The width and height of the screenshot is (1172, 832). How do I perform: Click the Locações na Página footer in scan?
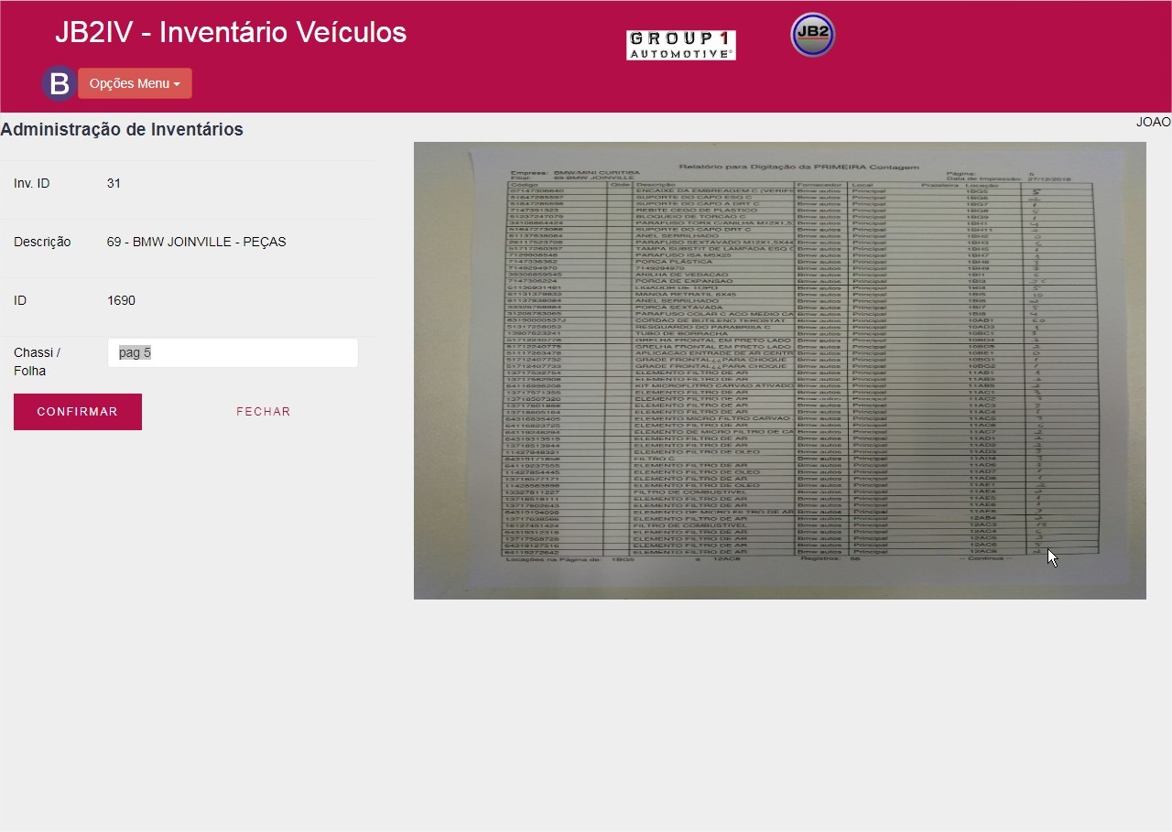tap(555, 558)
